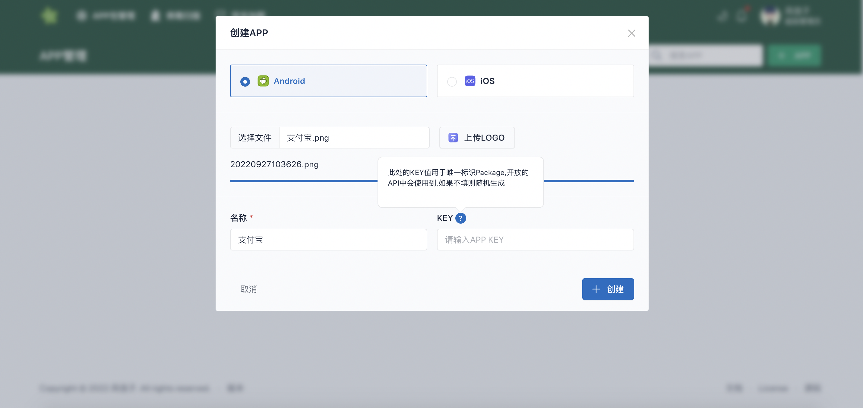Viewport: 863px width, 408px height.
Task: Click the upload arrow icon beside 上传LOGO
Action: (x=453, y=137)
